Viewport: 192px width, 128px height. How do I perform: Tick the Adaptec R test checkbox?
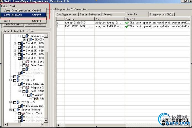24,88
